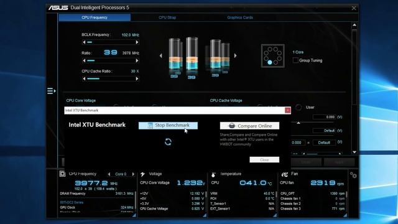This screenshot has height=224, width=398.
Task: Click the 0.000 voltage input field
Action: click(324, 117)
